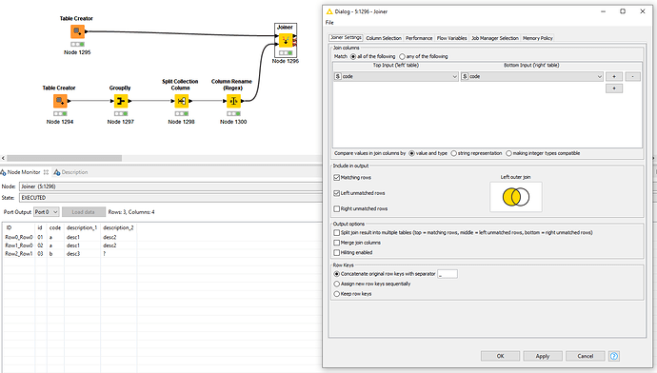Choose 'making integer types compatible' option
This screenshot has height=373, width=657.
508,153
